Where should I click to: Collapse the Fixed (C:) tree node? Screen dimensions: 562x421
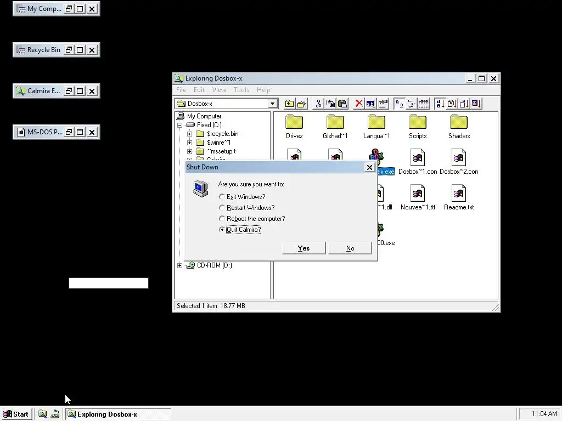point(179,125)
